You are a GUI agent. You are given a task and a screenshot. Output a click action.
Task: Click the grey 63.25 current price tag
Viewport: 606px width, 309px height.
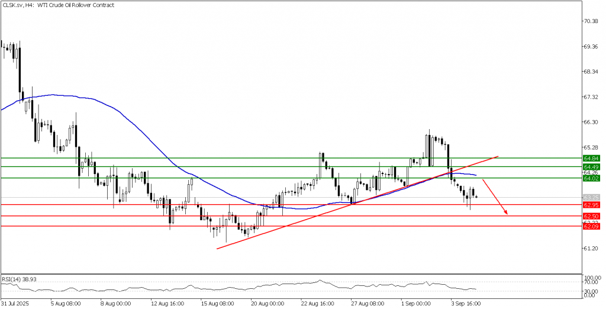(591, 197)
